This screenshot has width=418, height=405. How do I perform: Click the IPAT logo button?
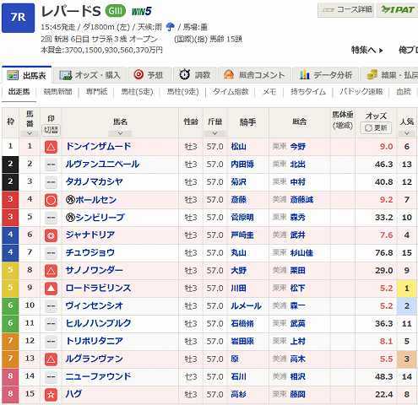tap(398, 10)
